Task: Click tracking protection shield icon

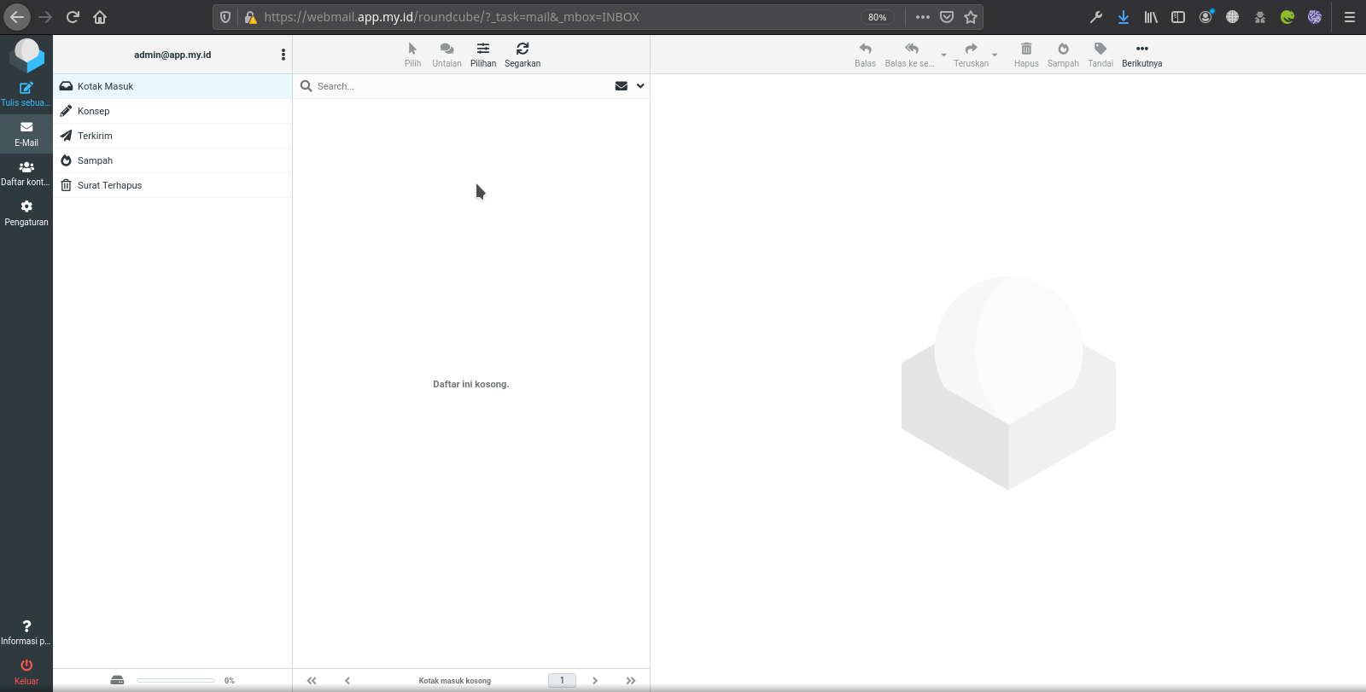Action: click(x=225, y=17)
